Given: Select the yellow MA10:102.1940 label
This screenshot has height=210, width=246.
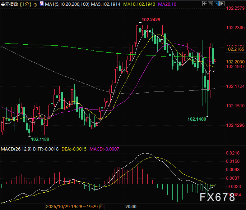Looking at the screenshot, I should click(x=139, y=4).
